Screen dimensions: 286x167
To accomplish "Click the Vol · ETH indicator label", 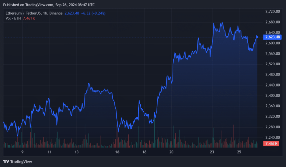I will (13, 18).
